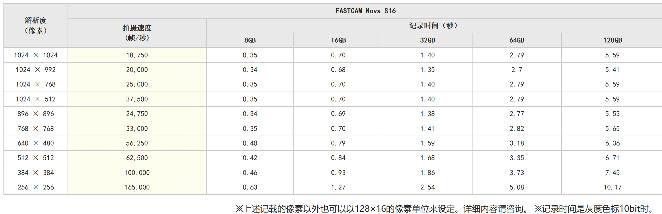Click the 10.17 value in 128GB column
This screenshot has width=662, height=214.
tap(612, 187)
